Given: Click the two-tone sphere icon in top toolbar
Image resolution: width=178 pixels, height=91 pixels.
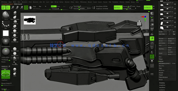Looking at the screenshot, I should tap(31, 8).
